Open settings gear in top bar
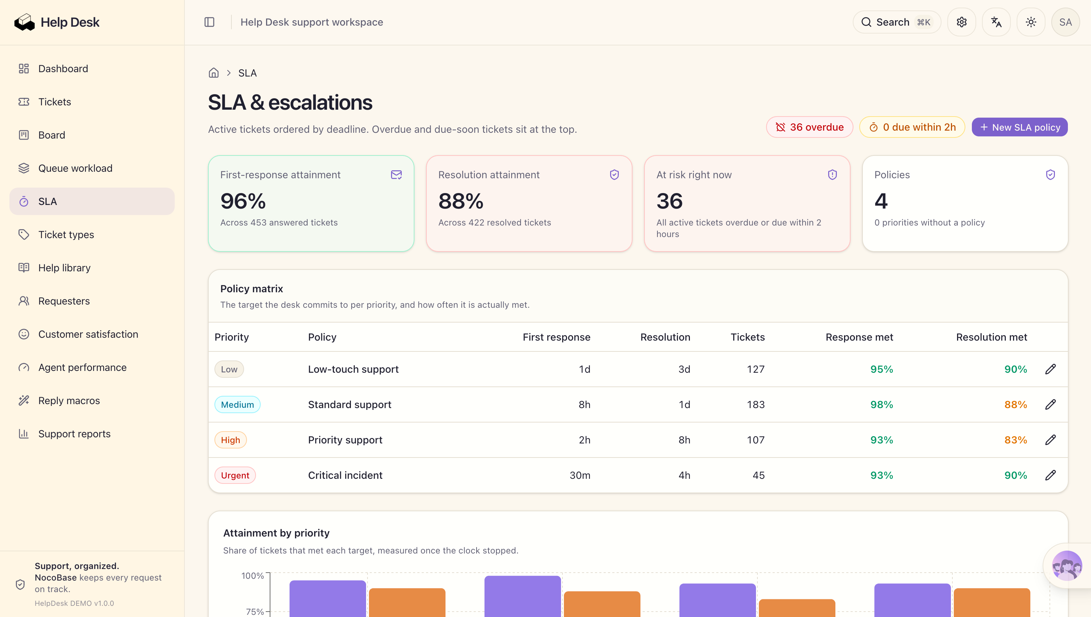1091x617 pixels. tap(961, 22)
